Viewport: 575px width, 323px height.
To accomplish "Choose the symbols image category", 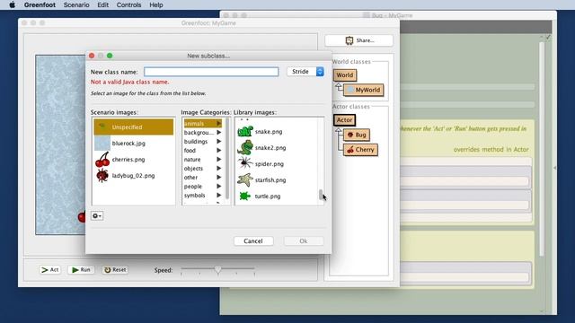I will pos(203,196).
